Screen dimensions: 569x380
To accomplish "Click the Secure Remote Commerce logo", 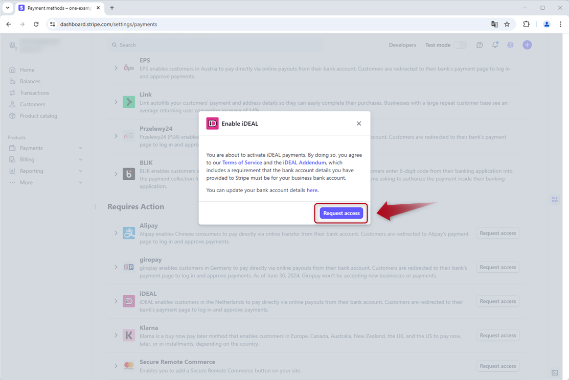I will 129,366.
